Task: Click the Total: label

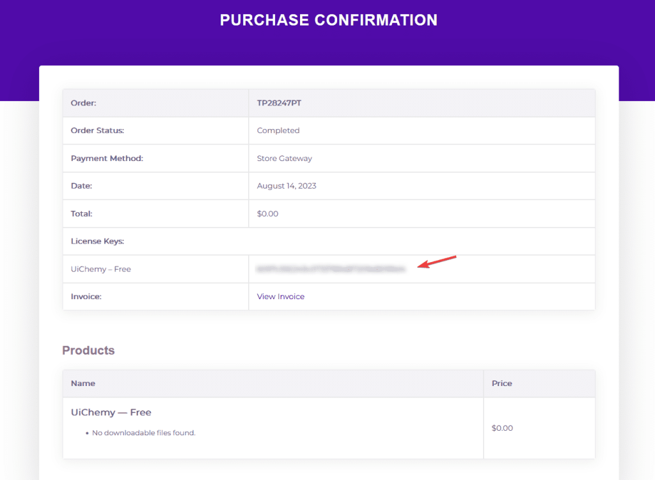Action: (x=81, y=213)
